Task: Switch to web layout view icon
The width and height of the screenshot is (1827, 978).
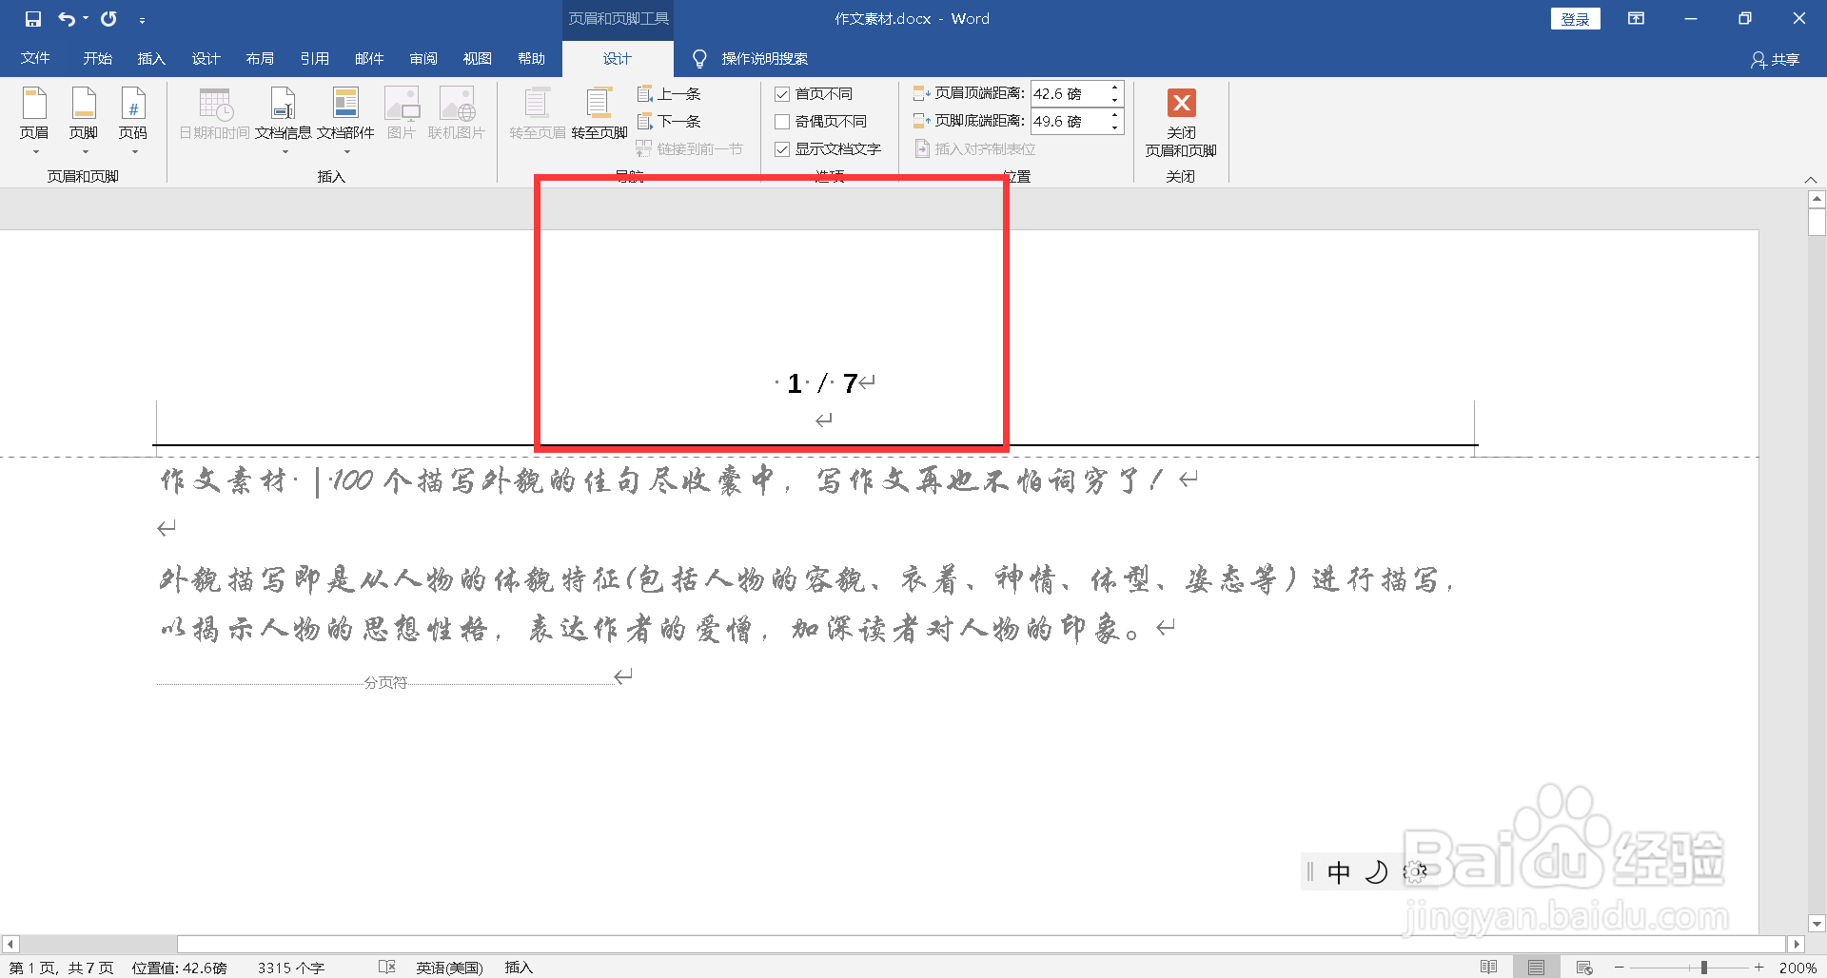Action: tap(1584, 968)
